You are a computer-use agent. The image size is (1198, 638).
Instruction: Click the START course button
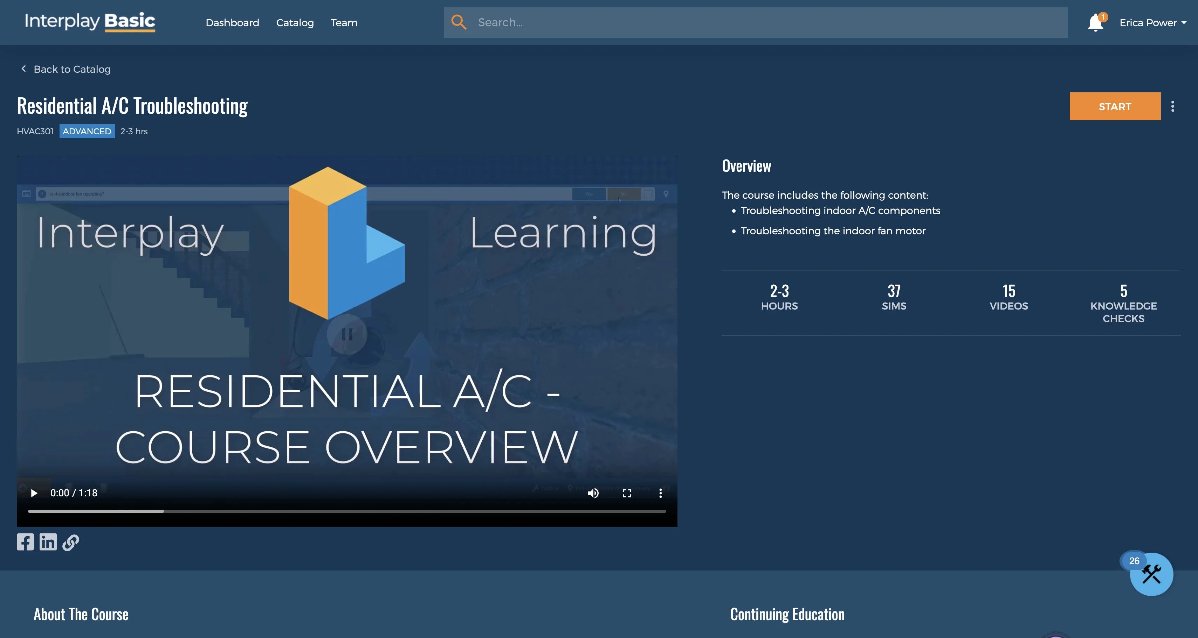[x=1115, y=106]
